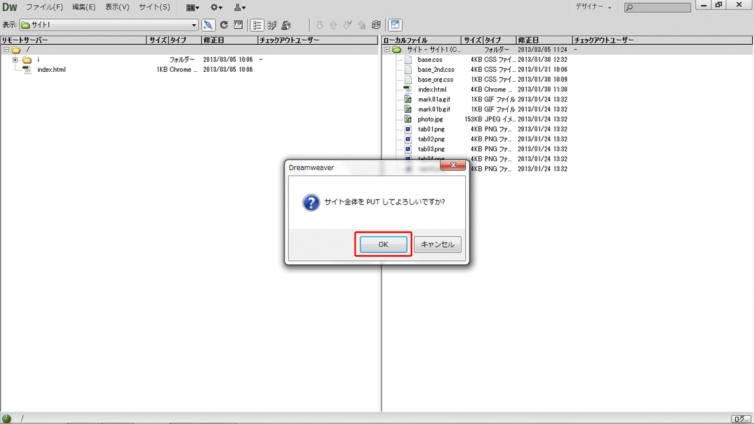The image size is (754, 424).
Task: Click the remote pane 修正日 column header
Action: click(x=229, y=40)
